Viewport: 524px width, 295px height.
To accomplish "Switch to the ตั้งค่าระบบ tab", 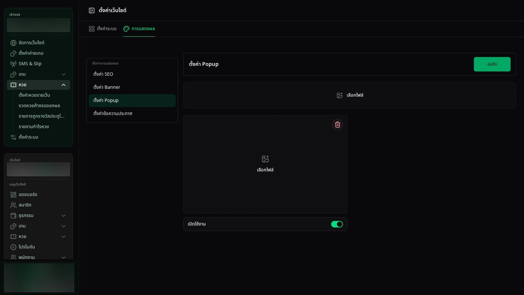I will point(103,29).
